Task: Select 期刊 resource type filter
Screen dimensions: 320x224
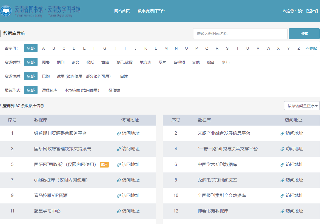Action: 61,62
